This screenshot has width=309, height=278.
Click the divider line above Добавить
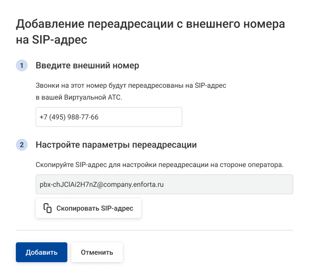(154, 230)
